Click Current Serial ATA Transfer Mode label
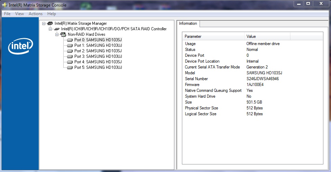The image size is (331, 172). [212, 67]
